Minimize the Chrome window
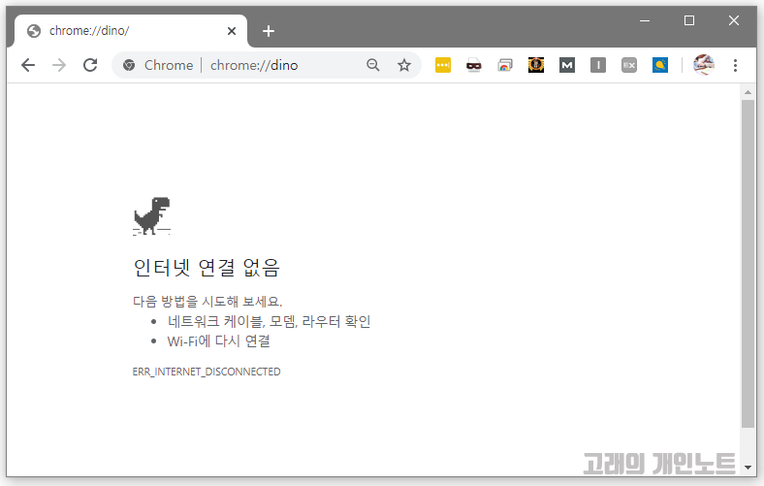Viewport: 764px width, 486px height. pos(645,20)
